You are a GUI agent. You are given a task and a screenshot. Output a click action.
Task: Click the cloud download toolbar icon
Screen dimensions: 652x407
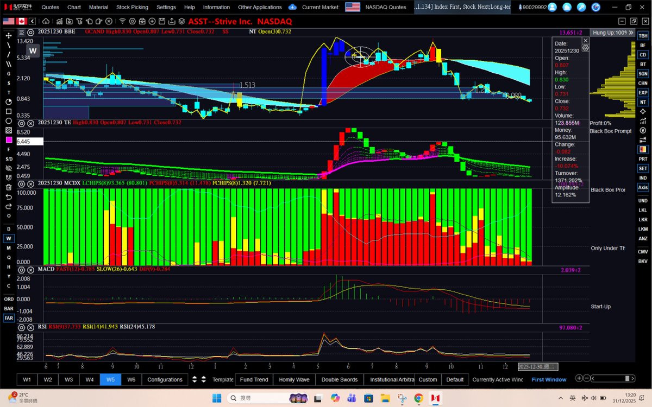click(x=46, y=21)
